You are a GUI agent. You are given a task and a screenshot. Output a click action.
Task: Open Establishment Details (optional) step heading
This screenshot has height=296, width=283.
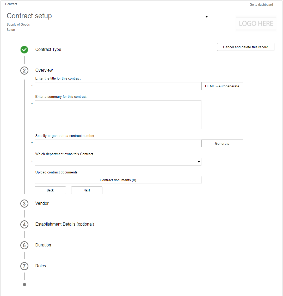click(x=65, y=224)
